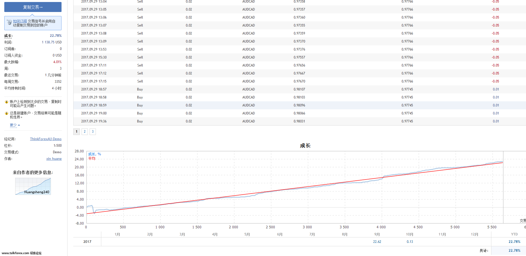
Task: Select the trade row dated 2017.09.29 18:59
Action: point(300,105)
